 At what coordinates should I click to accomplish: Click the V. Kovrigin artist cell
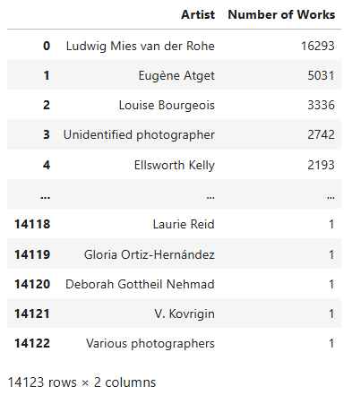[185, 313]
